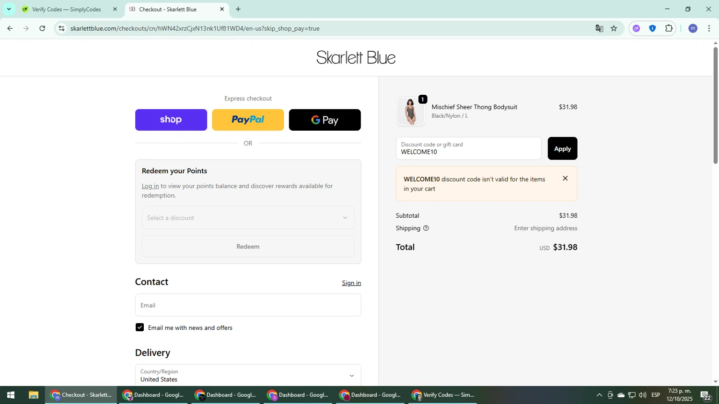The width and height of the screenshot is (719, 404).
Task: Click the Meet Now tray icon
Action: [x=610, y=395]
